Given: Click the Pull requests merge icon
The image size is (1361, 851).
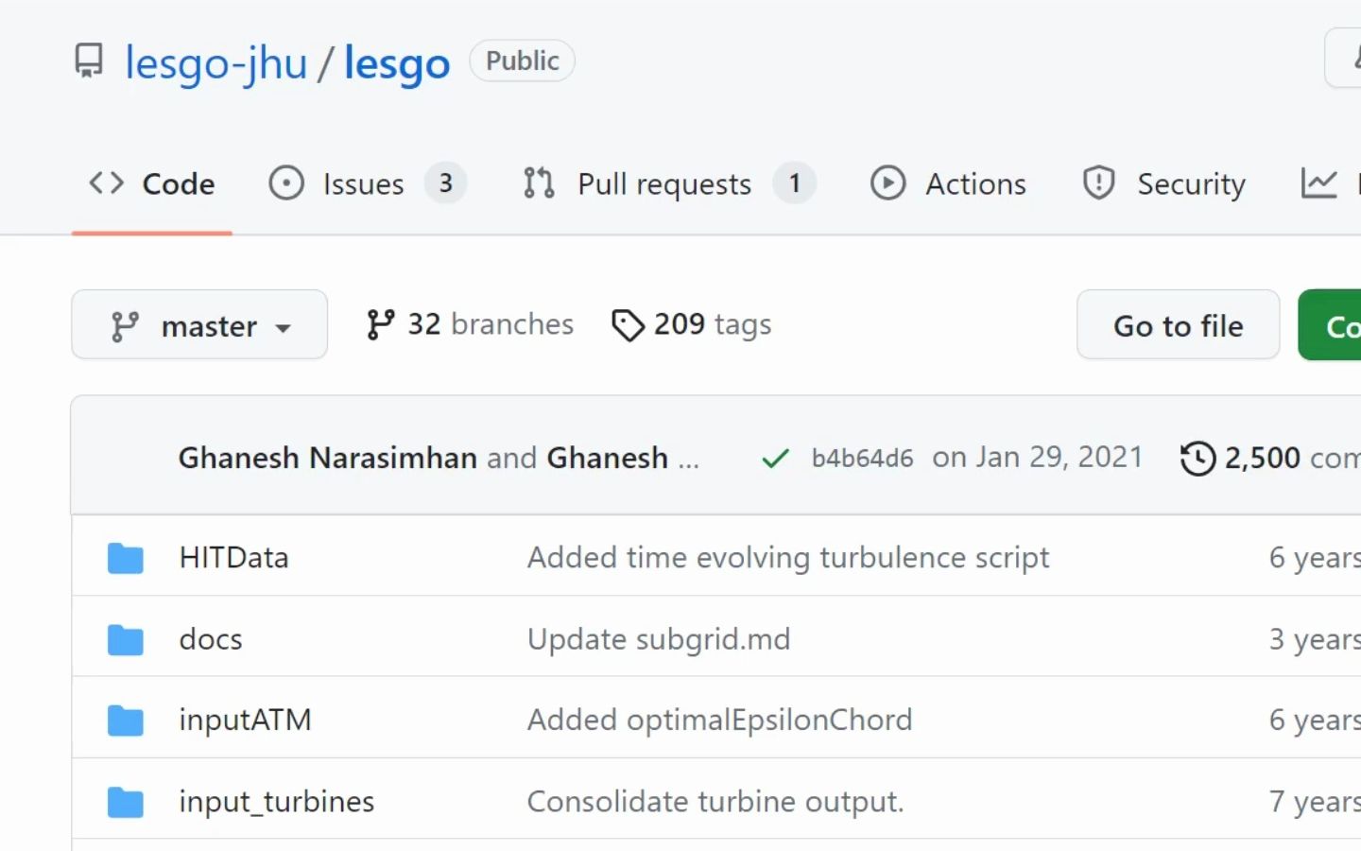Looking at the screenshot, I should [539, 182].
